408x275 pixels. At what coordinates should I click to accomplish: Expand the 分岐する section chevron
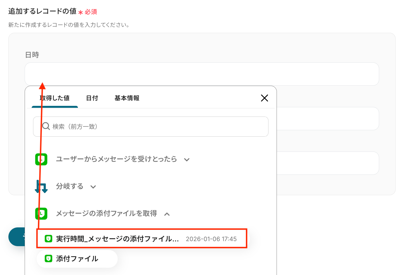[x=93, y=187]
